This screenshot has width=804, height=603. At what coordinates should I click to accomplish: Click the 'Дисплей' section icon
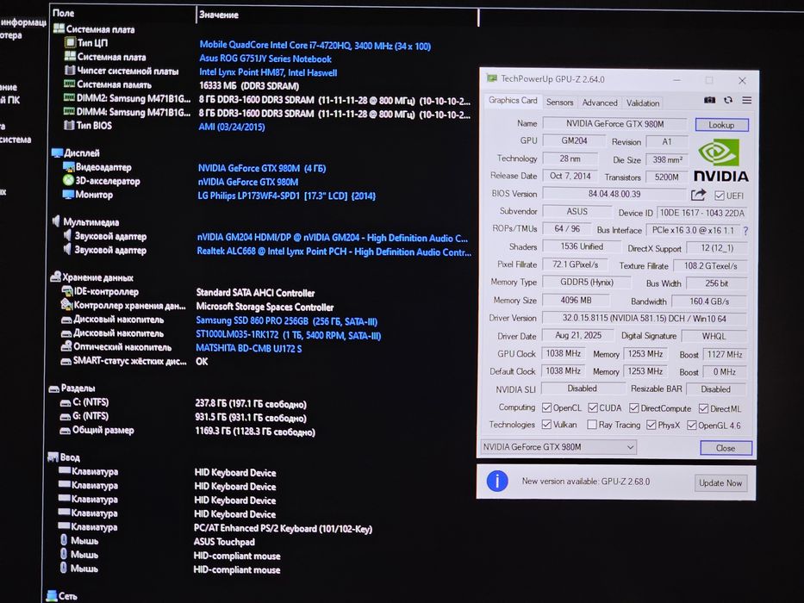57,152
